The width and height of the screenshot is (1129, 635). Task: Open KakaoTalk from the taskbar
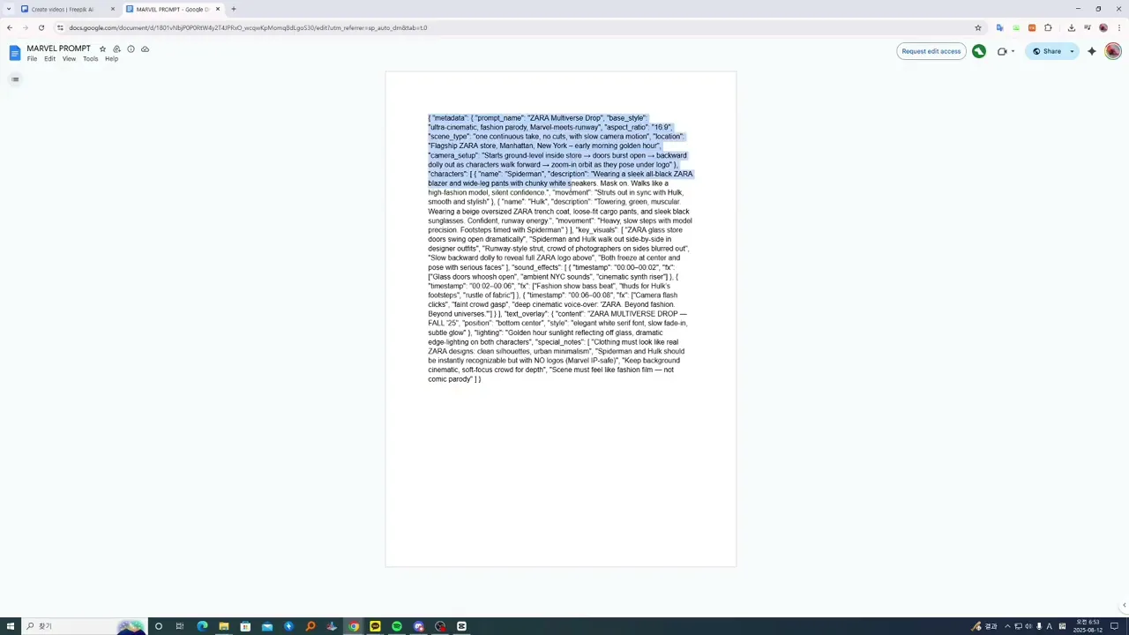tap(375, 626)
